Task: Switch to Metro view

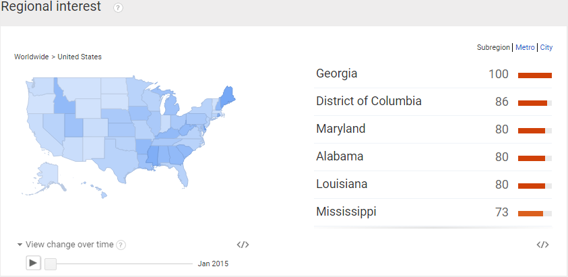Action: pos(525,47)
